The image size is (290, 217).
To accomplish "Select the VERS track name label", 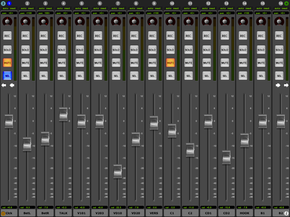I will coord(154,213).
